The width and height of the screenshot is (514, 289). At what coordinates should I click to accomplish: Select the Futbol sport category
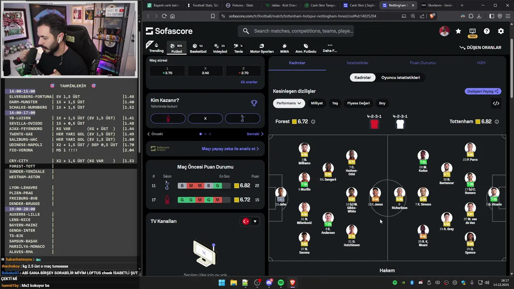[x=176, y=48]
